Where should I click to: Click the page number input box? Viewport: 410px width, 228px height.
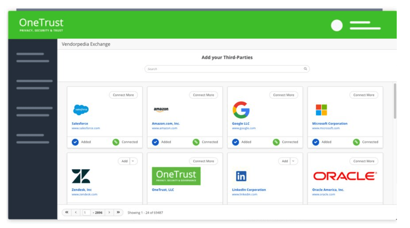86,212
